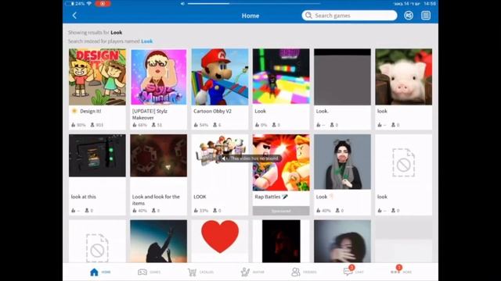Open 'Look and look for the items' thumbnail
This screenshot has height=281, width=501.
coord(159,155)
